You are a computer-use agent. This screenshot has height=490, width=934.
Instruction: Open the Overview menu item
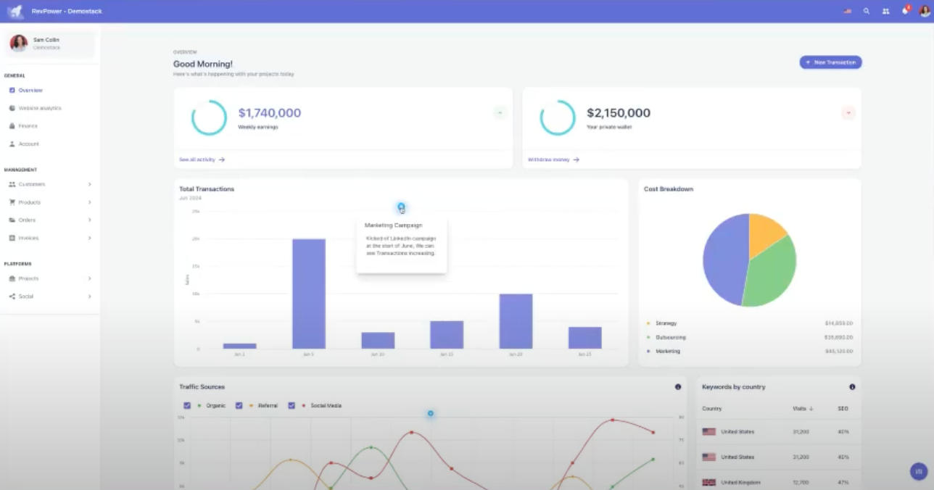pos(48,91)
